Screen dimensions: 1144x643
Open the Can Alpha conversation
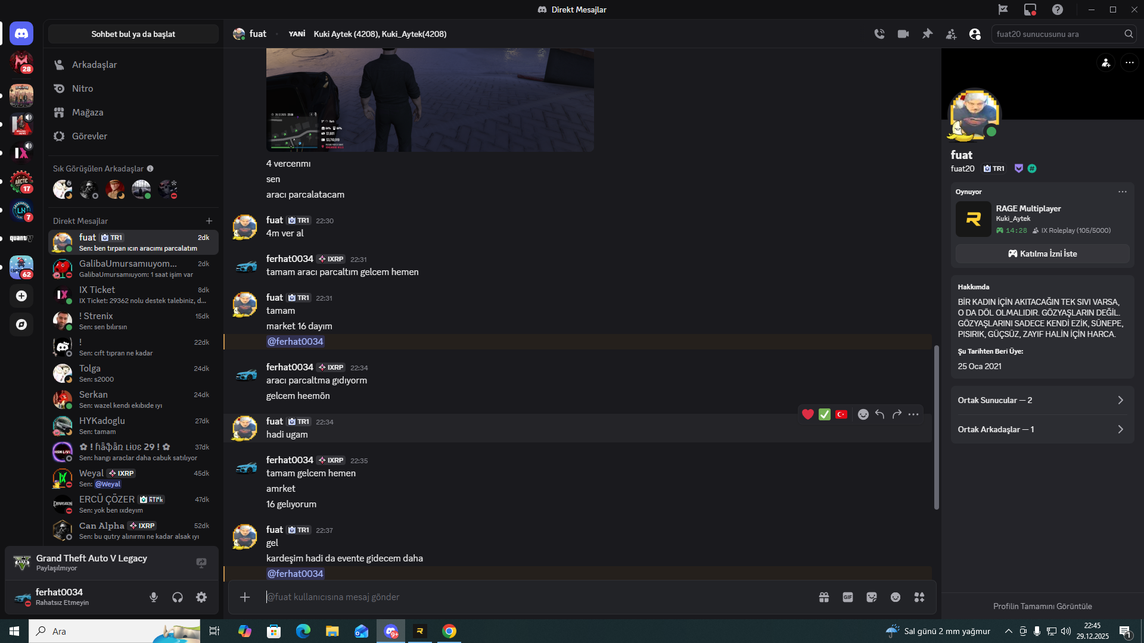pos(133,530)
